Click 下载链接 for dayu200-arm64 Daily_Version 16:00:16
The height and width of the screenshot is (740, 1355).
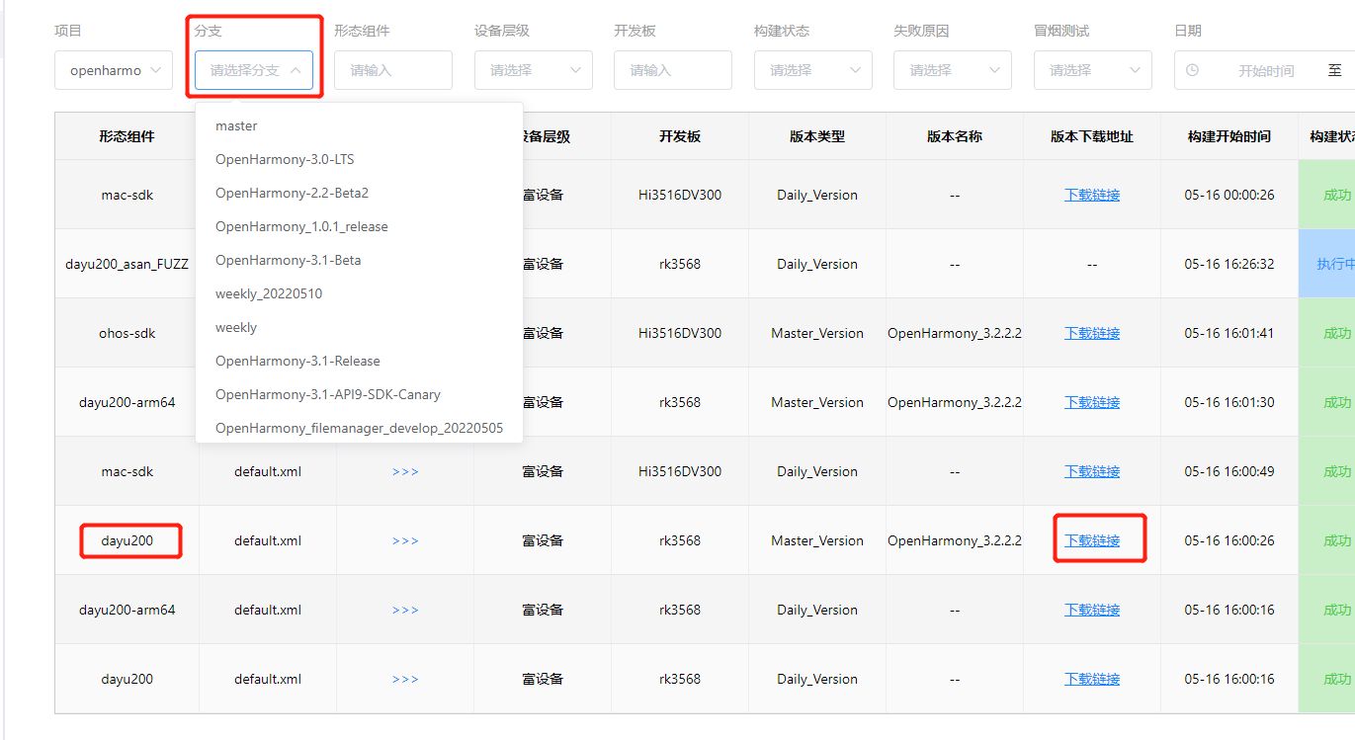1092,610
